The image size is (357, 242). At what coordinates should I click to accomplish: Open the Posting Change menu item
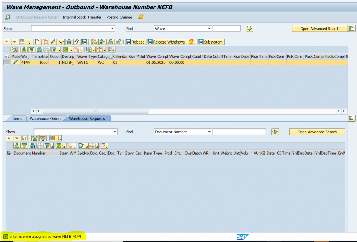[x=119, y=17]
